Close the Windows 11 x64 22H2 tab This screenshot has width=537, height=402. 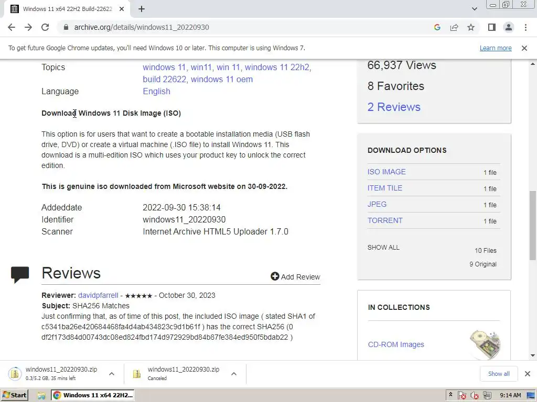pyautogui.click(x=122, y=9)
